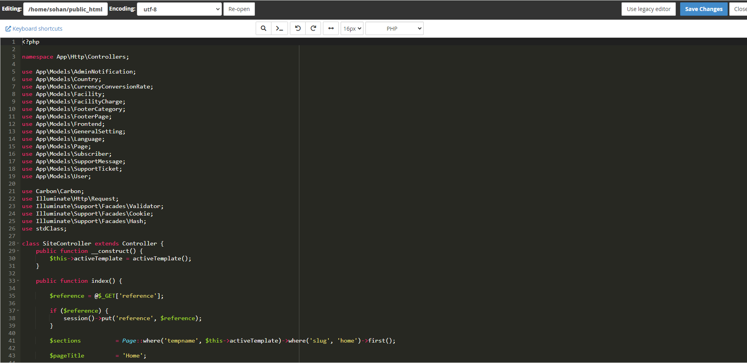Click the go-to-line terminal icon

(x=279, y=28)
